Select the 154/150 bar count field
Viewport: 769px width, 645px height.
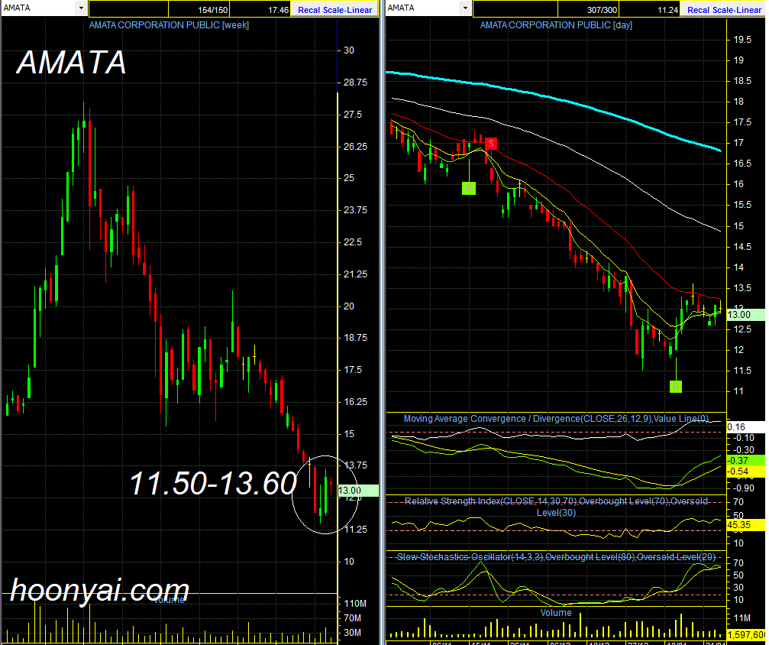click(x=199, y=9)
